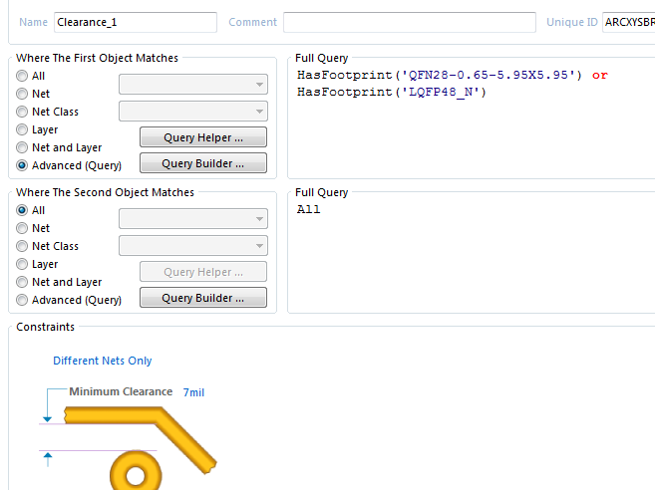Select Layer option for second object

[22, 264]
